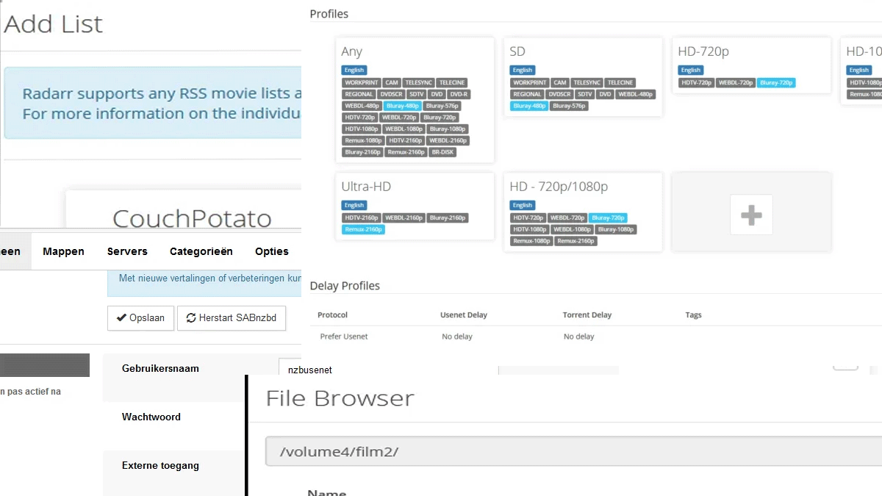Viewport: 882px width, 496px height.
Task: Open the Servers tab
Action: click(x=127, y=251)
